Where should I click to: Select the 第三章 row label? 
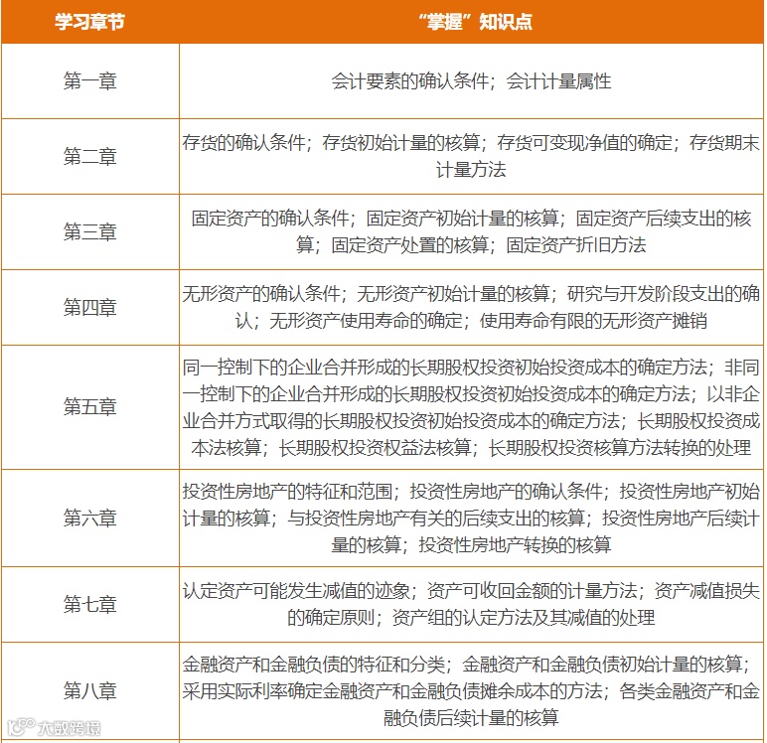coord(90,231)
